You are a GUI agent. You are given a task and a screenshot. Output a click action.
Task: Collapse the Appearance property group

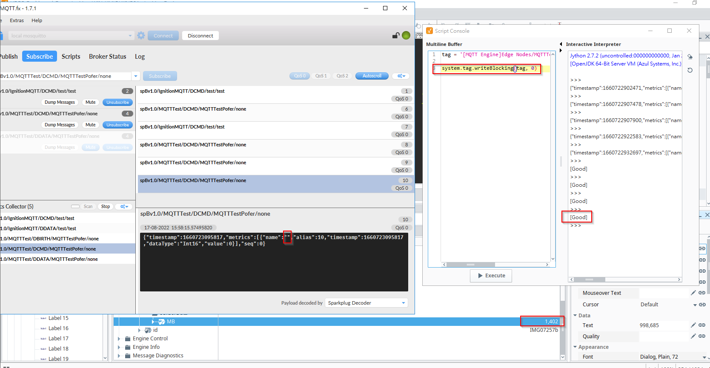tap(575, 347)
